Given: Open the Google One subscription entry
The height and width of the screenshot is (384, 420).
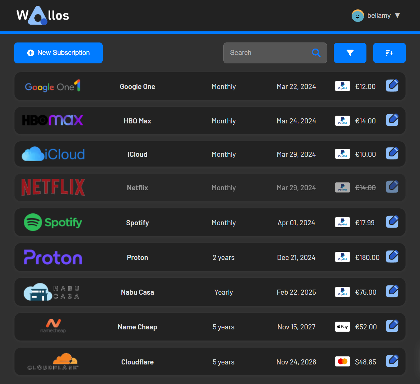Looking at the screenshot, I should 210,86.
